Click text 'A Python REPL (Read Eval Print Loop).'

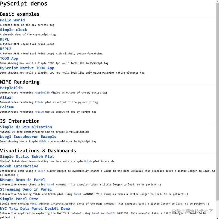click(28, 44)
